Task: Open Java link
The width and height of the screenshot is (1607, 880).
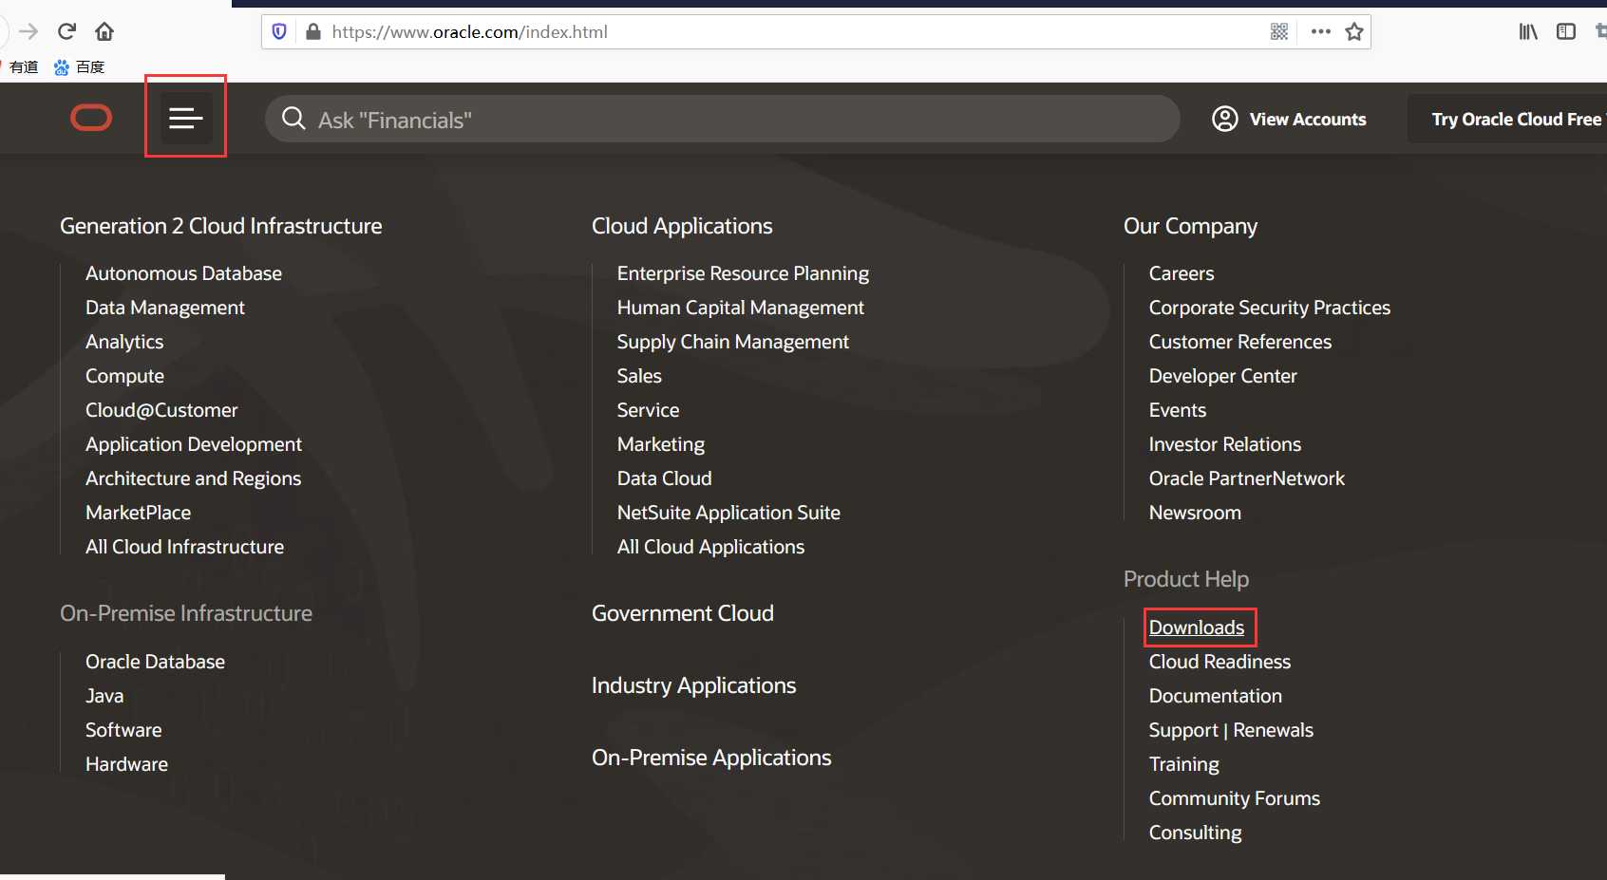Action: [x=104, y=696]
